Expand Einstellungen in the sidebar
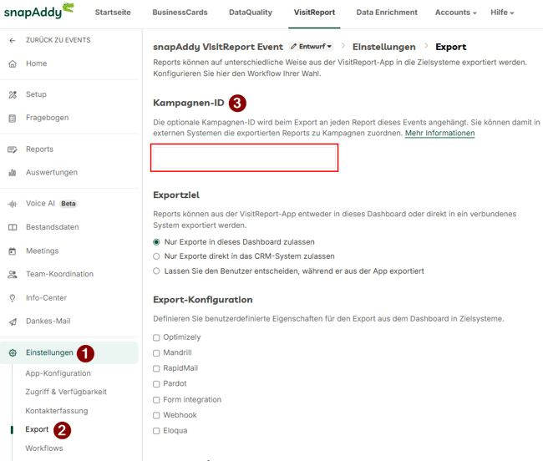The height and width of the screenshot is (461, 543). pyautogui.click(x=69, y=352)
